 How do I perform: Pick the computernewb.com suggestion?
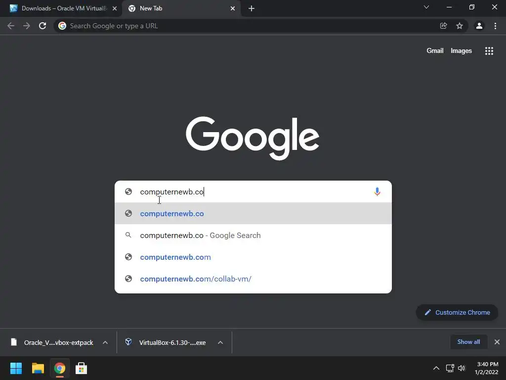[253, 257]
